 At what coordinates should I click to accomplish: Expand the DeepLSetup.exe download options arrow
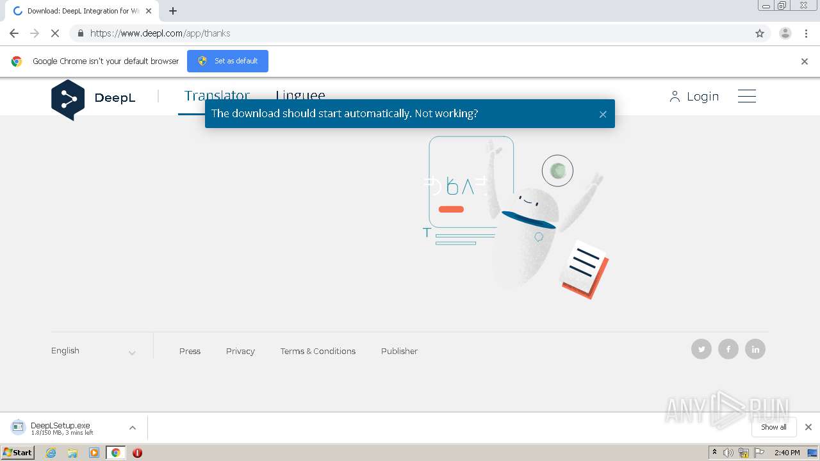[133, 428]
